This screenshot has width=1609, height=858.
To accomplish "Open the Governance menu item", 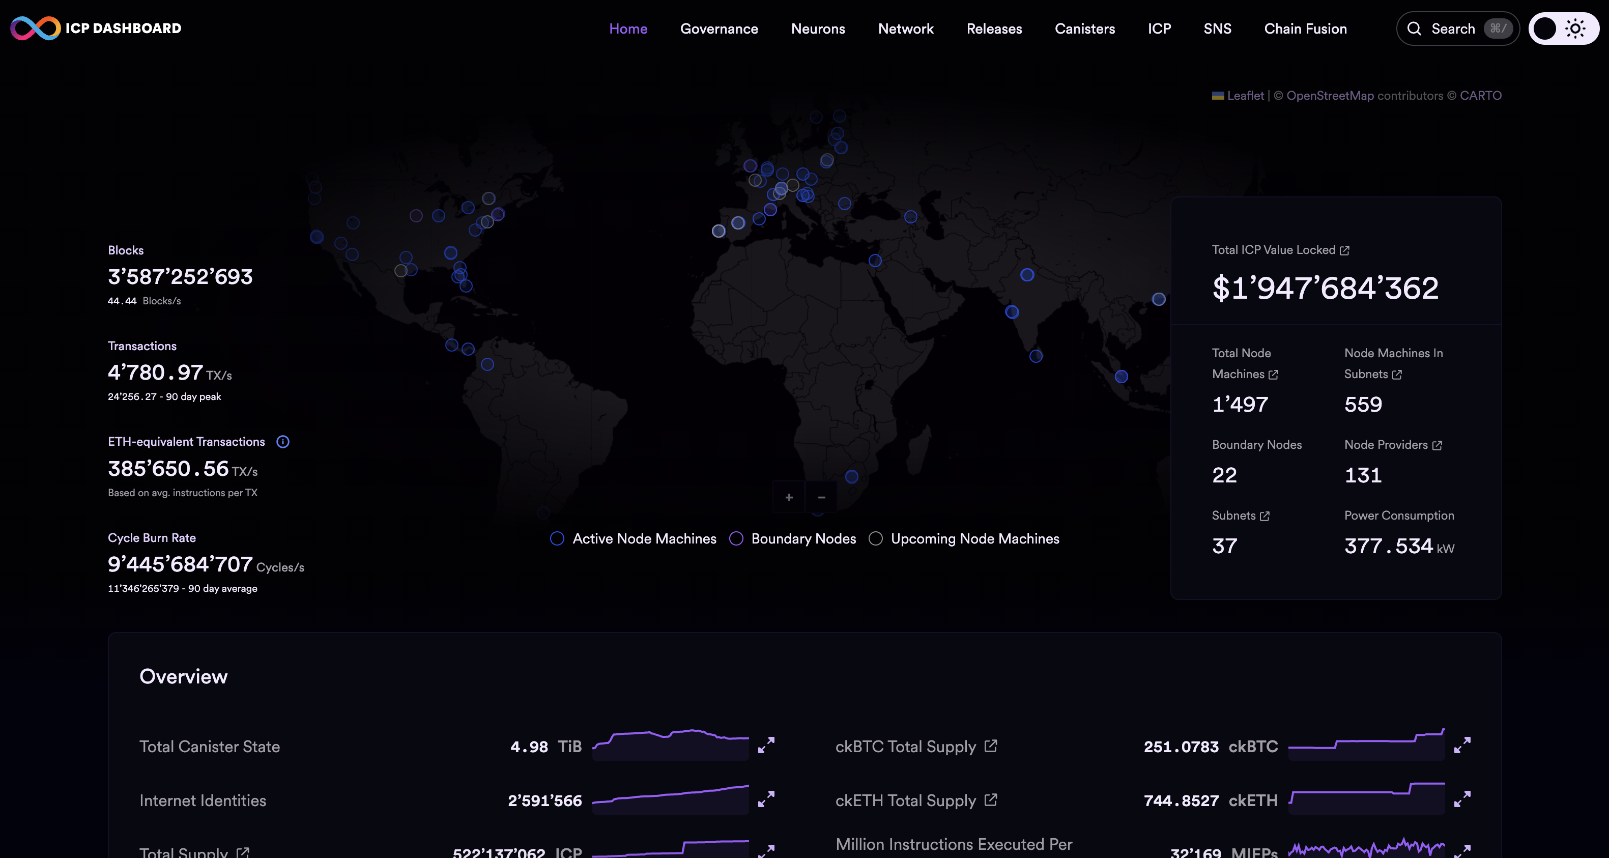I will [719, 28].
